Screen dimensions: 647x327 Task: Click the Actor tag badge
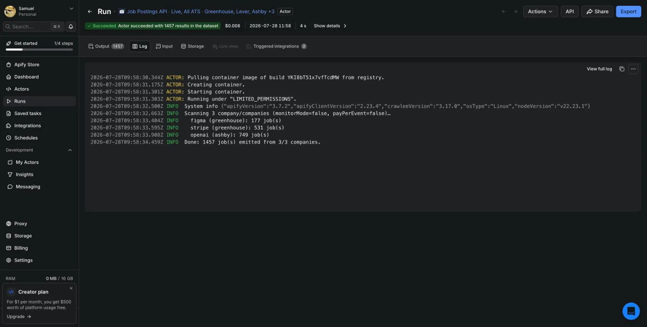coord(285,12)
